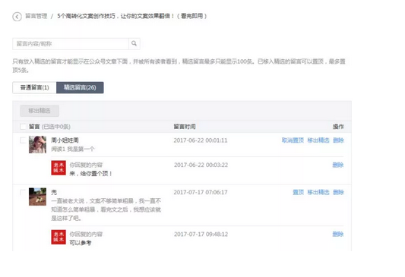Viewport: 405px width, 277px height.
Task: Delete the reply 可以参考
Action: [338, 235]
